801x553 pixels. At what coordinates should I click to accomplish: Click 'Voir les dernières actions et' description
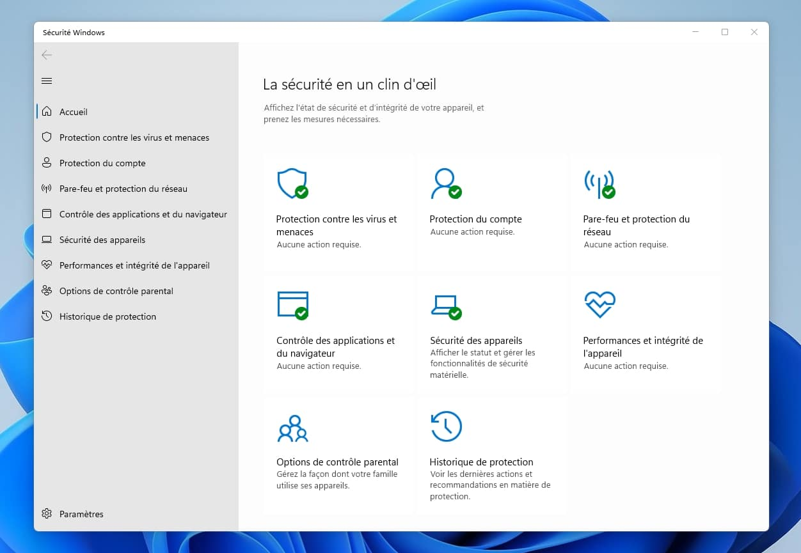point(481,474)
